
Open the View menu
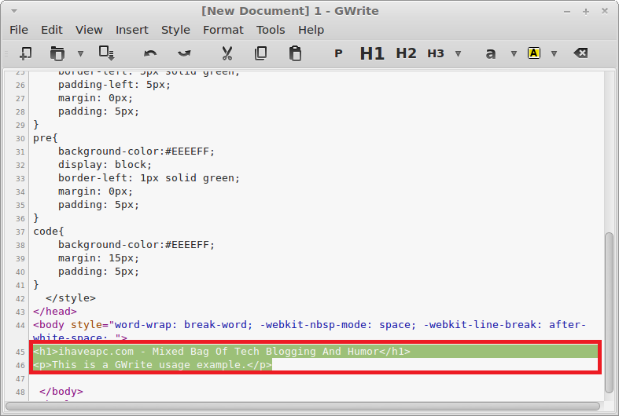point(89,30)
